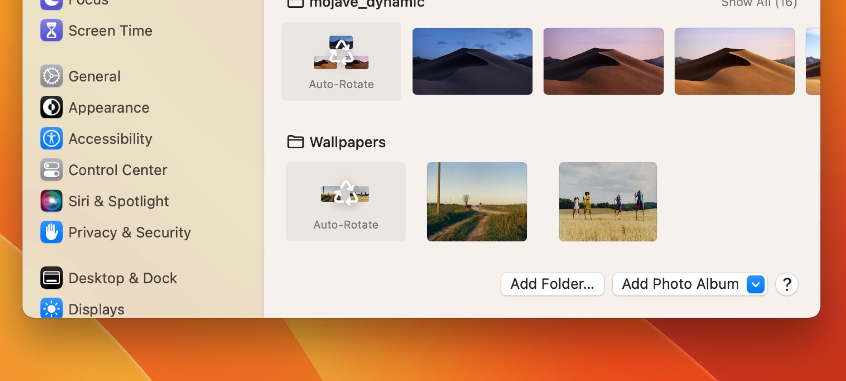This screenshot has width=846, height=381.
Task: Select Accessibility text in sidebar
Action: 110,139
